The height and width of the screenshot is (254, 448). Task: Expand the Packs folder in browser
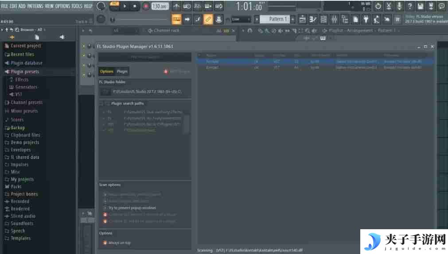click(x=16, y=187)
